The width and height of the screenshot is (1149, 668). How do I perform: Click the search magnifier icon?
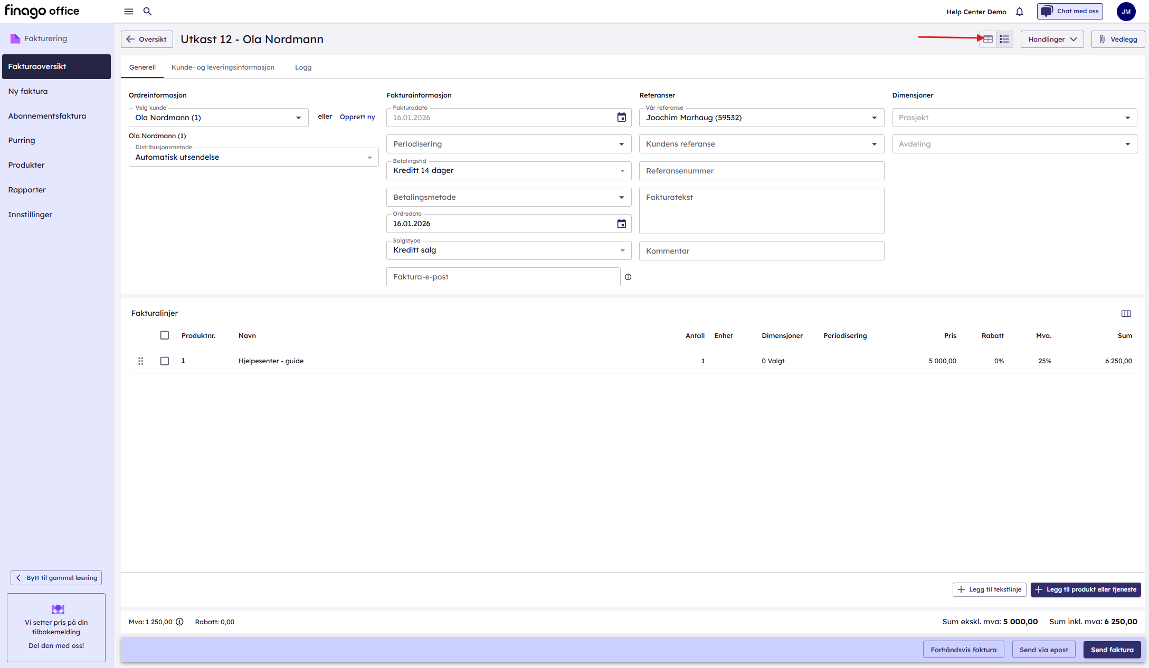[148, 11]
